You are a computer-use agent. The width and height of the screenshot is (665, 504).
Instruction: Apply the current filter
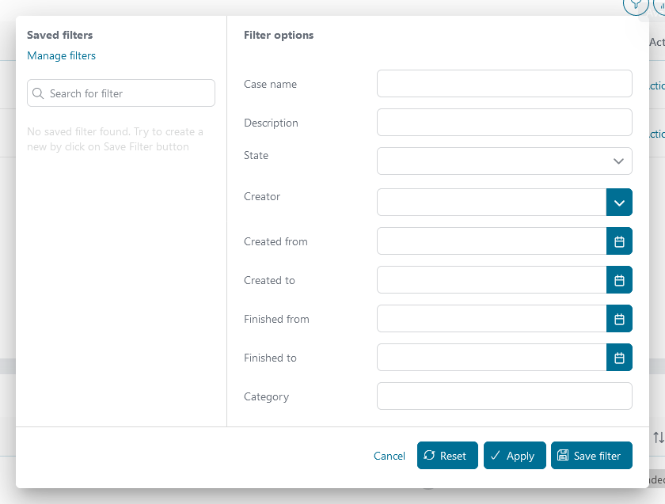515,455
